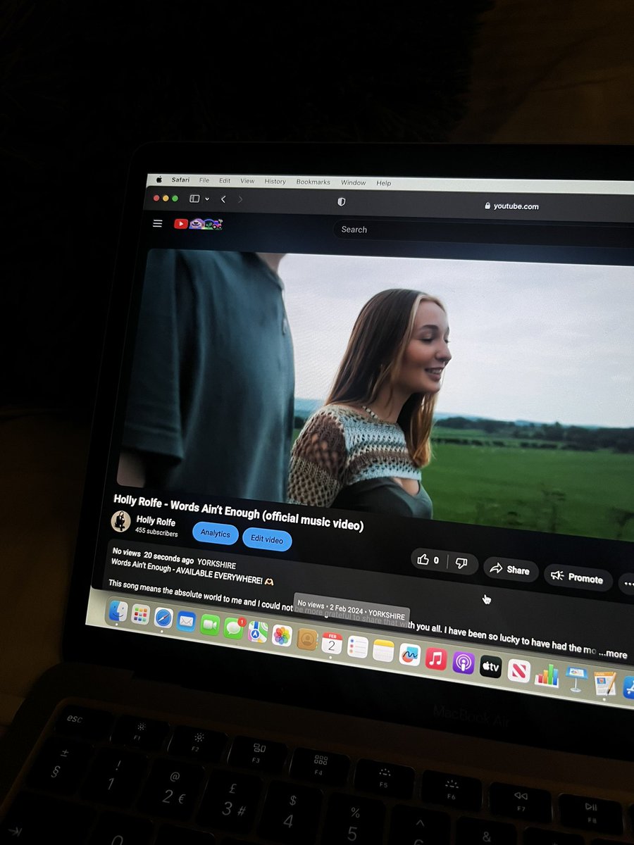Open Photos from the dock
The height and width of the screenshot is (845, 634).
point(282,636)
